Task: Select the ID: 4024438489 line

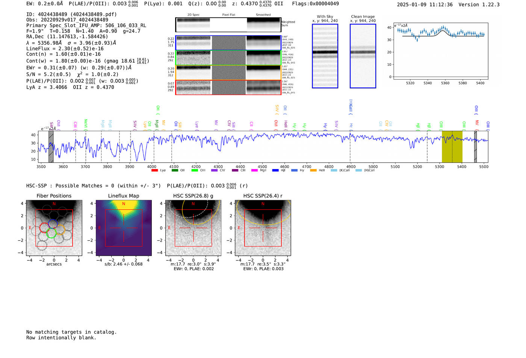Action: click(71, 14)
